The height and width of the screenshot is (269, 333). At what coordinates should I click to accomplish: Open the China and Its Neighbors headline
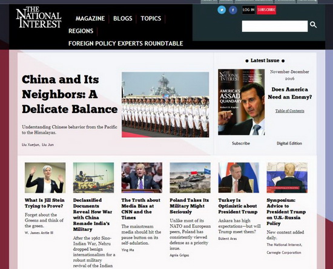(70, 94)
